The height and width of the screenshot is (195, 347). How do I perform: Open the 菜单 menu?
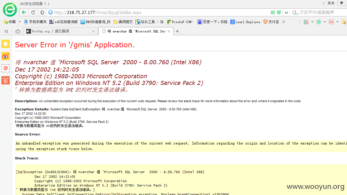point(331,3)
